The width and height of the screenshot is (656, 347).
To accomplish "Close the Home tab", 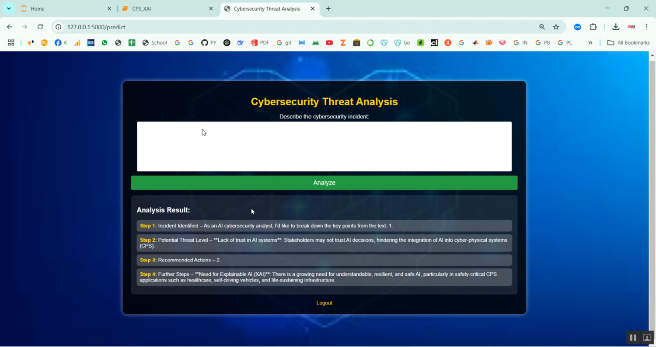I will (x=109, y=9).
